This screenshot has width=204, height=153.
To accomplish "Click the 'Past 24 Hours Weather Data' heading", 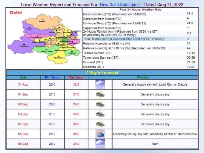I will [140, 10].
